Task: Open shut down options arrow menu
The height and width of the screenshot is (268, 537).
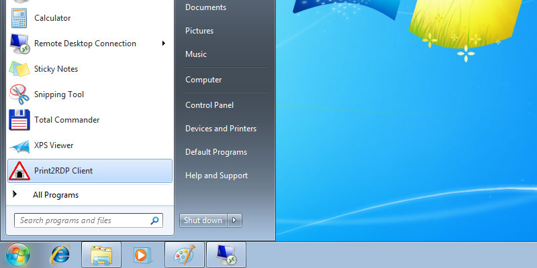Action: tap(234, 220)
